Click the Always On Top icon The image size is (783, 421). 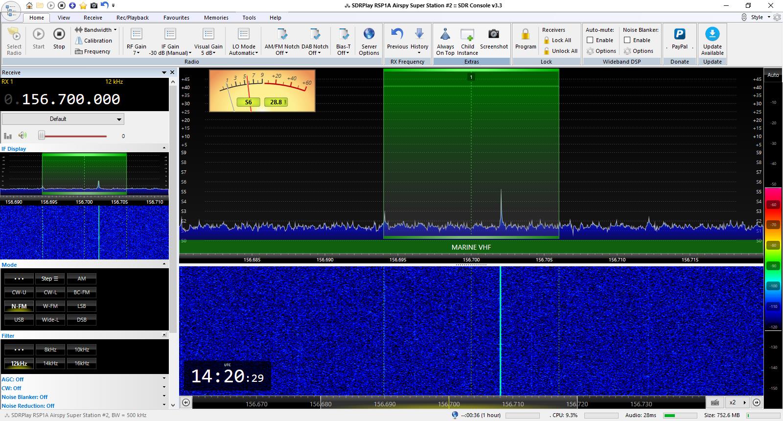445,35
